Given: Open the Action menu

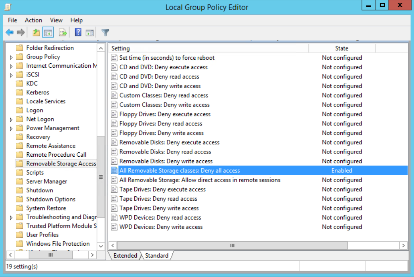Looking at the screenshot, I should pyautogui.click(x=33, y=20).
